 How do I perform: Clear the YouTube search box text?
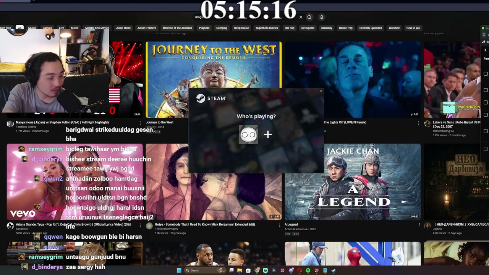pos(301,17)
